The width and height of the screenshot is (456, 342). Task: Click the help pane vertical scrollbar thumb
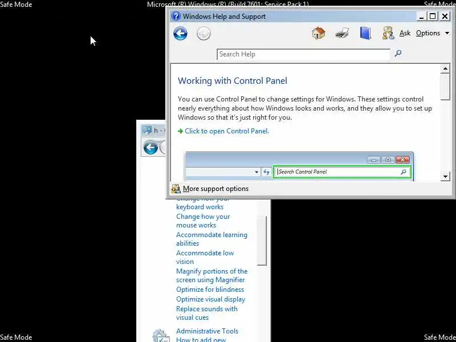(x=445, y=87)
